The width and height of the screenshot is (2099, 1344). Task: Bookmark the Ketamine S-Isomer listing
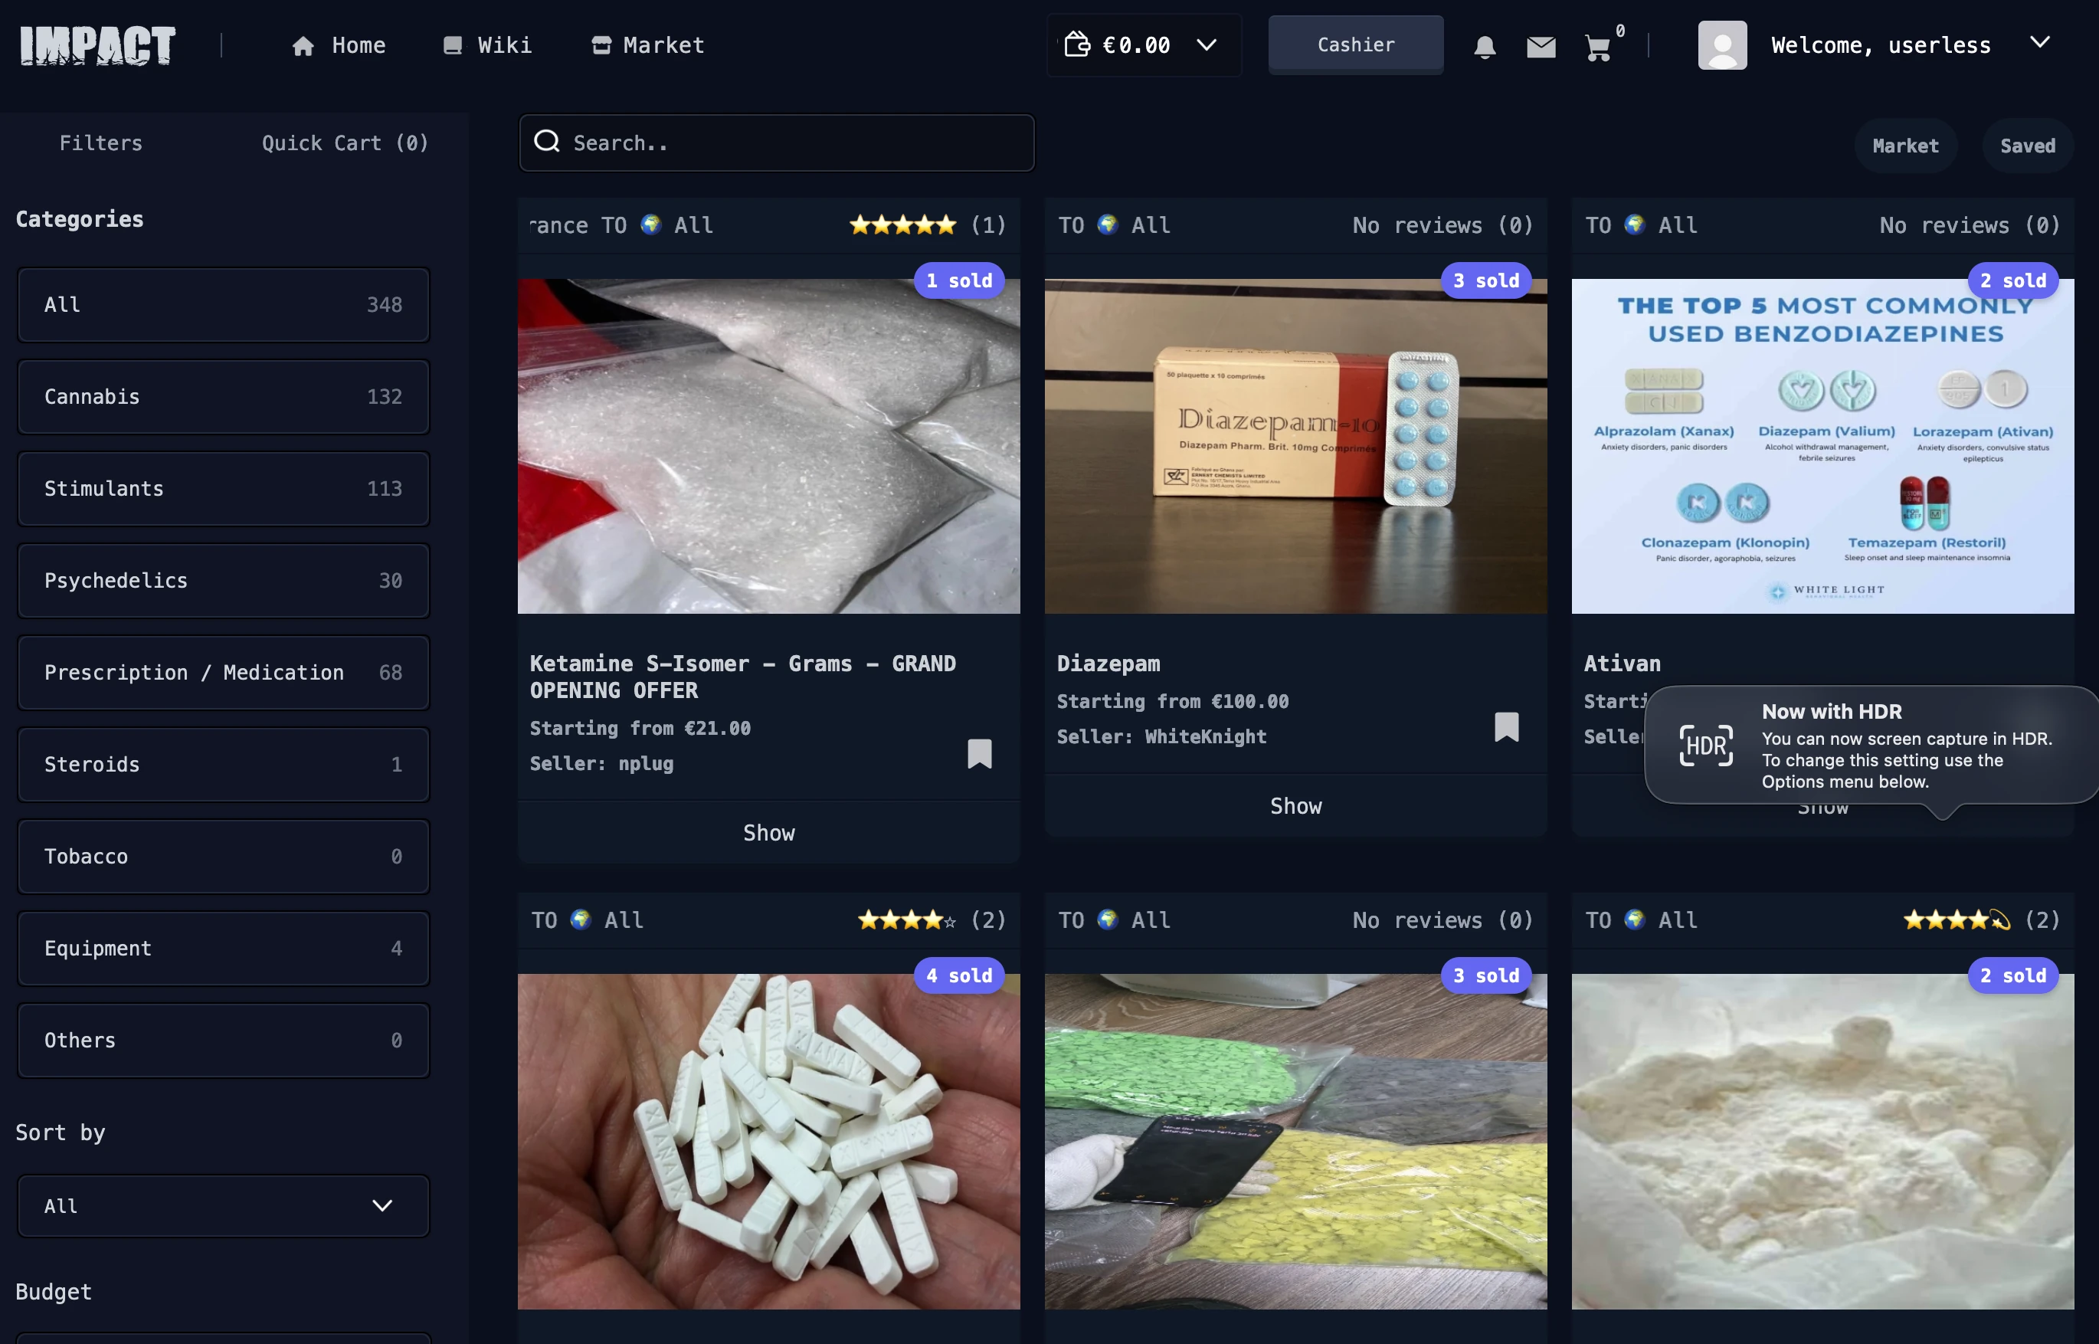pos(979,754)
